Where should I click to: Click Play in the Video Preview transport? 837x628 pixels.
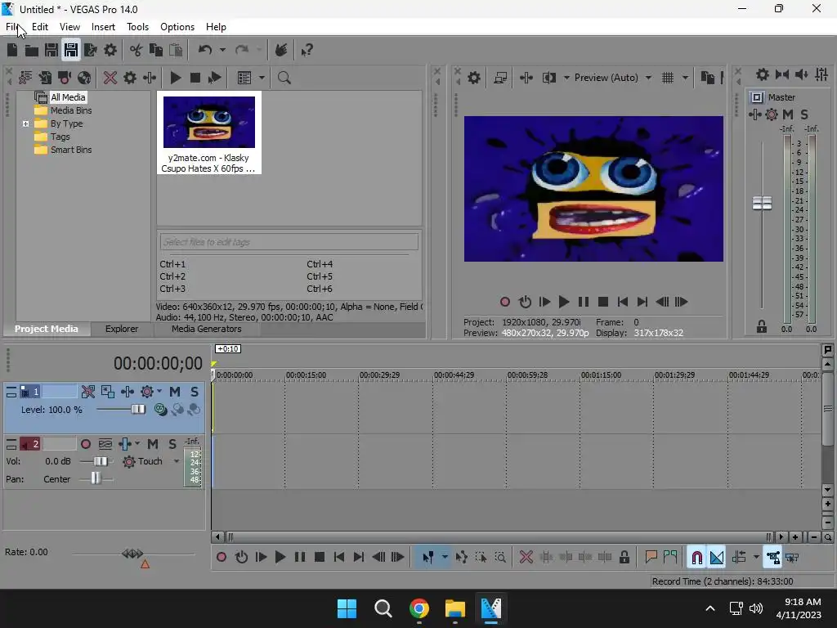pyautogui.click(x=564, y=303)
